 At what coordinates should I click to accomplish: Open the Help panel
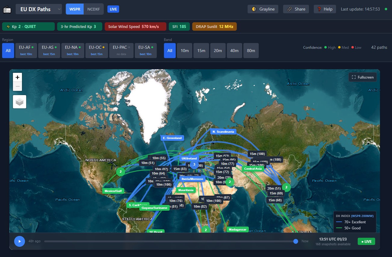tap(325, 9)
